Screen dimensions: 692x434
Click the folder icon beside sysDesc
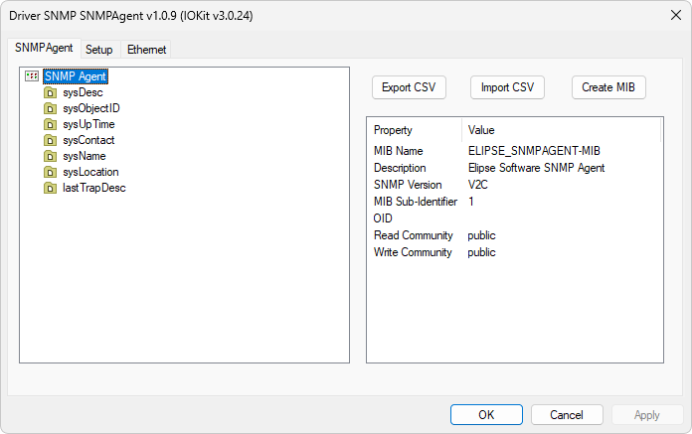point(51,92)
